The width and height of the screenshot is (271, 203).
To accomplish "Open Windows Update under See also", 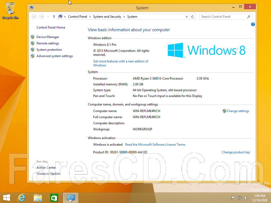I will pos(48,173).
